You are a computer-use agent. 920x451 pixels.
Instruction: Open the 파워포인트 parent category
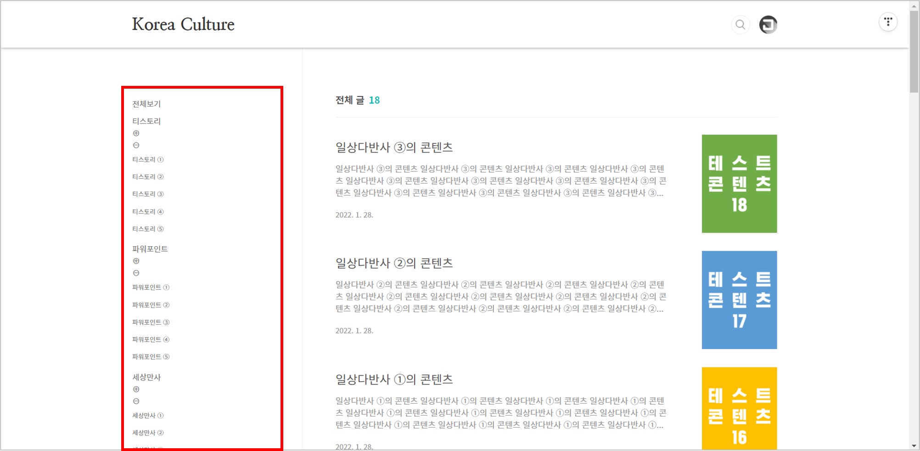(150, 249)
